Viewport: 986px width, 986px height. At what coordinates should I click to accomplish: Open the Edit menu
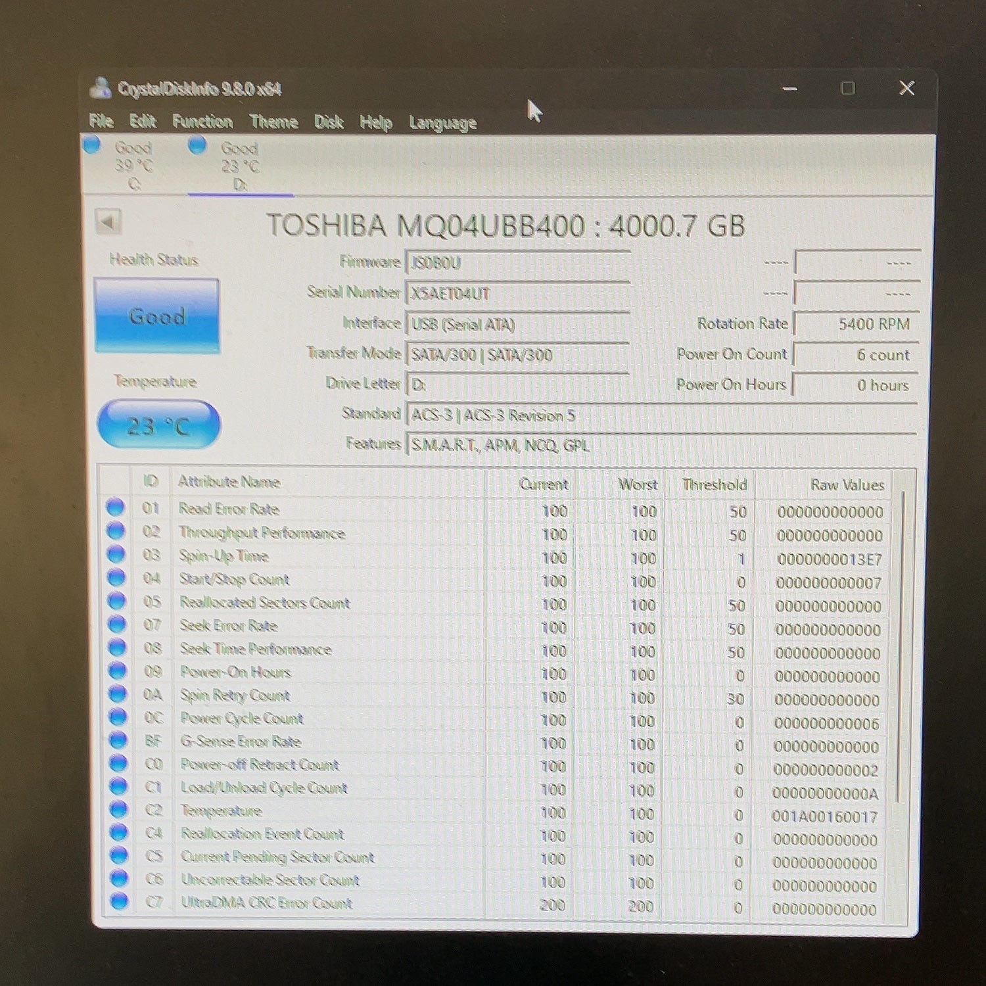pyautogui.click(x=143, y=121)
